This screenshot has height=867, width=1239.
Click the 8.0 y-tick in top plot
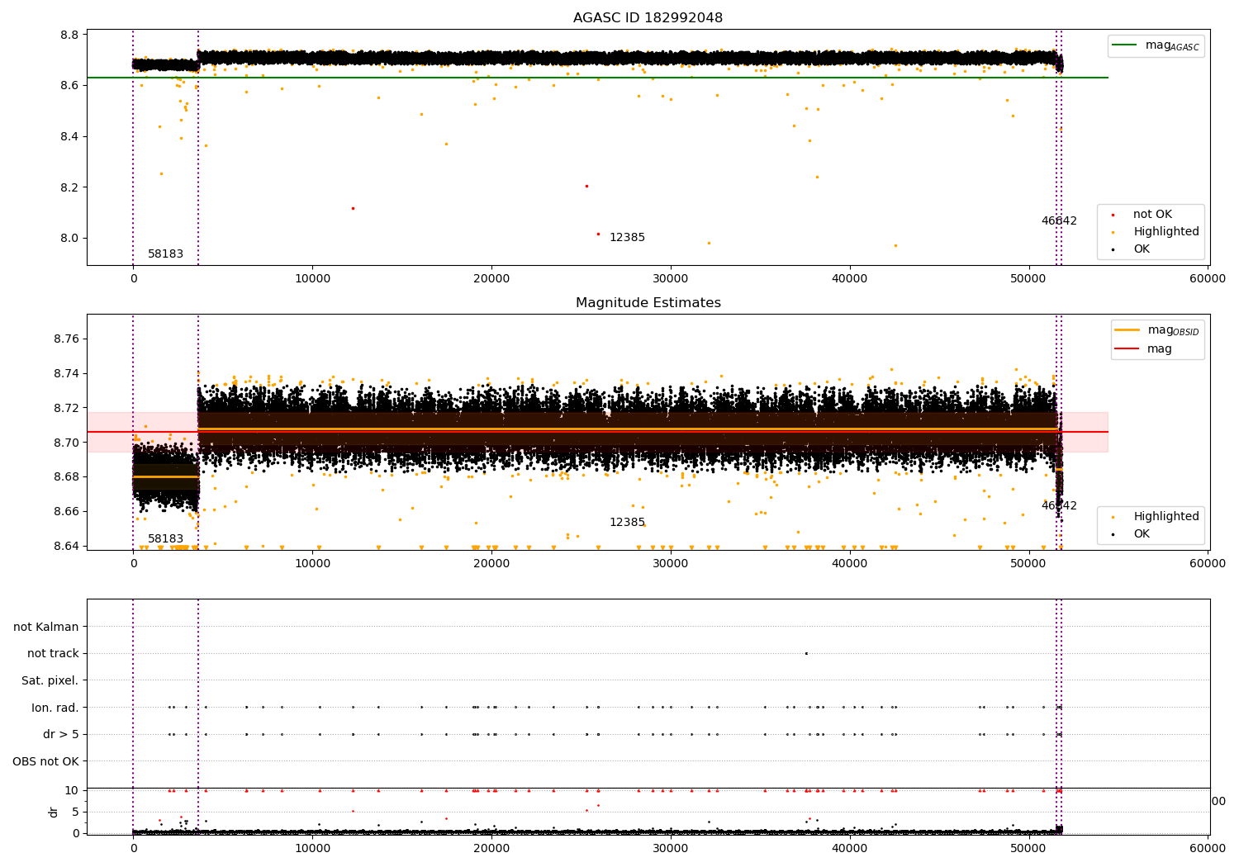click(x=70, y=239)
